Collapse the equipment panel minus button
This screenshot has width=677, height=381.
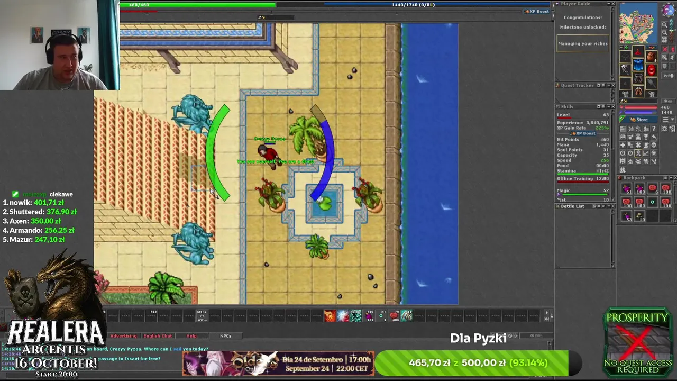coord(621,47)
